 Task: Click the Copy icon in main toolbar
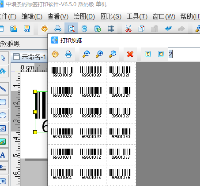141,29
